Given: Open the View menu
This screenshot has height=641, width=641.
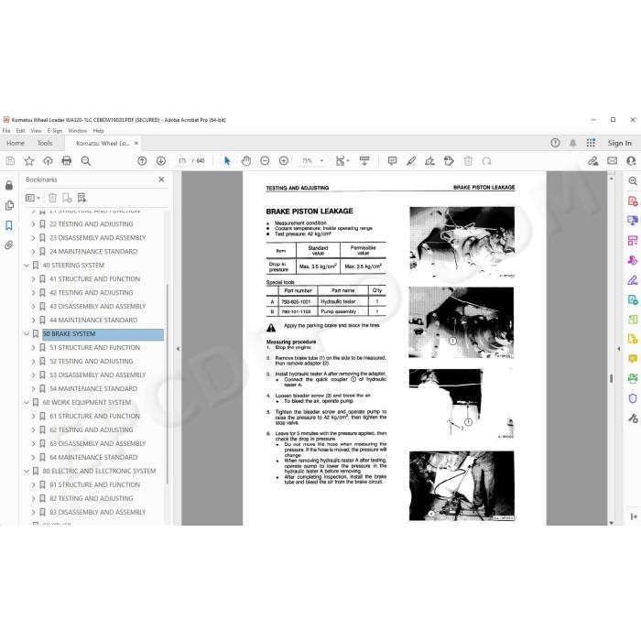Looking at the screenshot, I should [x=37, y=131].
